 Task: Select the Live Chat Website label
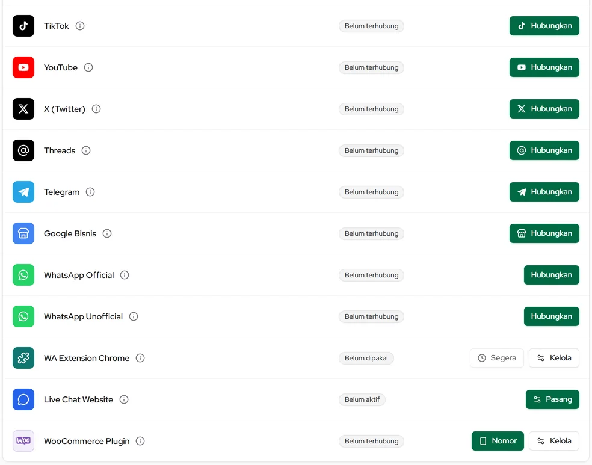(78, 399)
